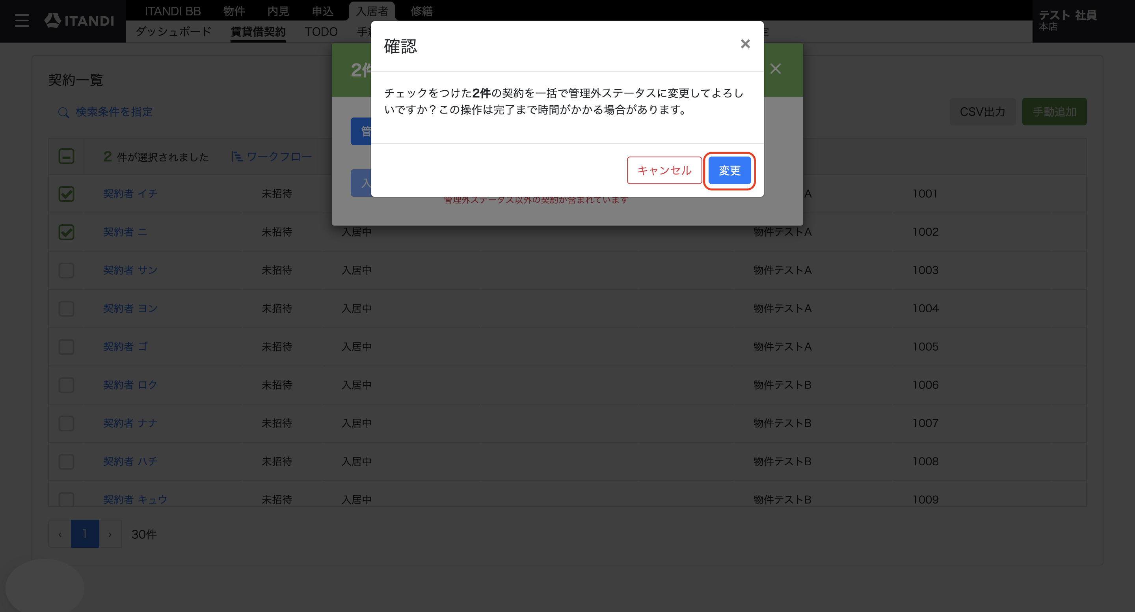Viewport: 1135px width, 612px height.
Task: Open contract 契約者 ナナ
Action: pyautogui.click(x=130, y=423)
